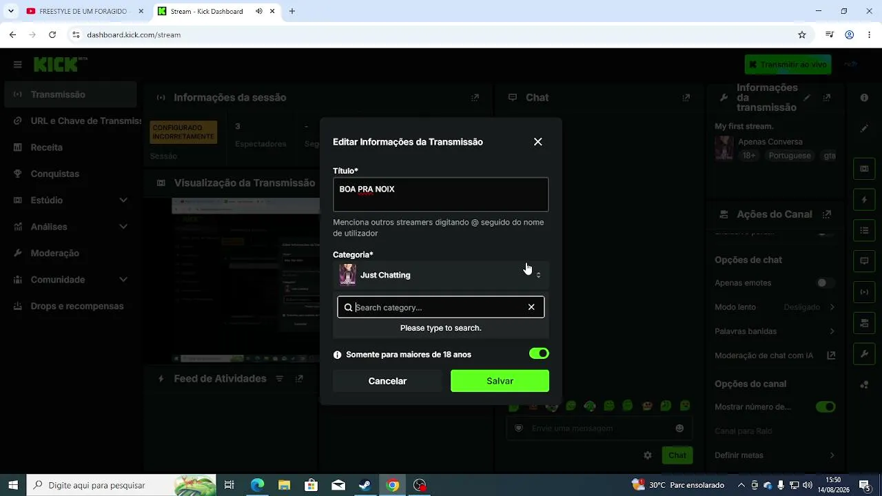
Task: Click the lightning bolt sidebar icon
Action: click(864, 200)
